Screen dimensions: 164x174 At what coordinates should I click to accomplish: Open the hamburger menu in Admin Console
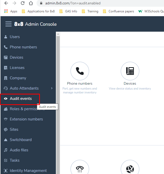[x=8, y=24]
